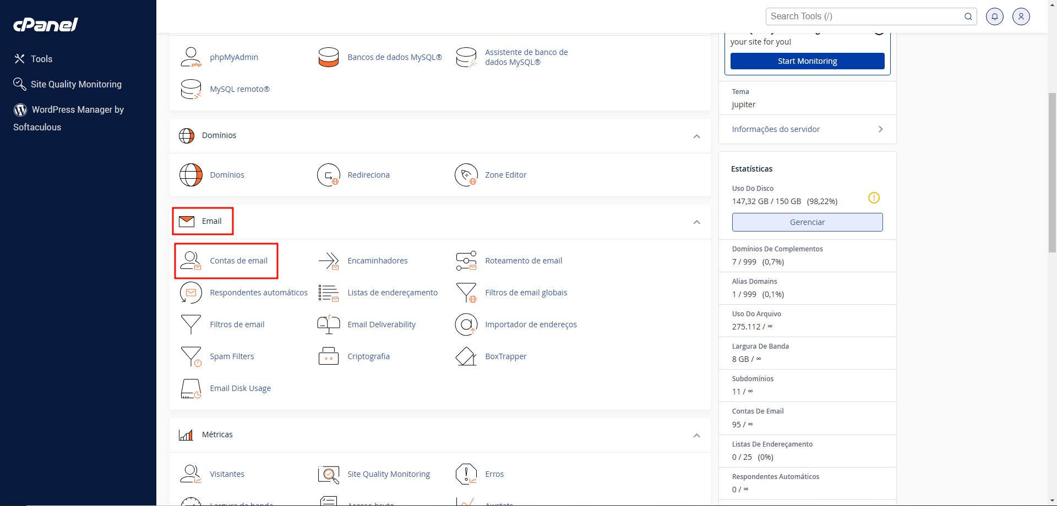The width and height of the screenshot is (1057, 506).
Task: Click the Criptografia icon
Action: point(329,356)
